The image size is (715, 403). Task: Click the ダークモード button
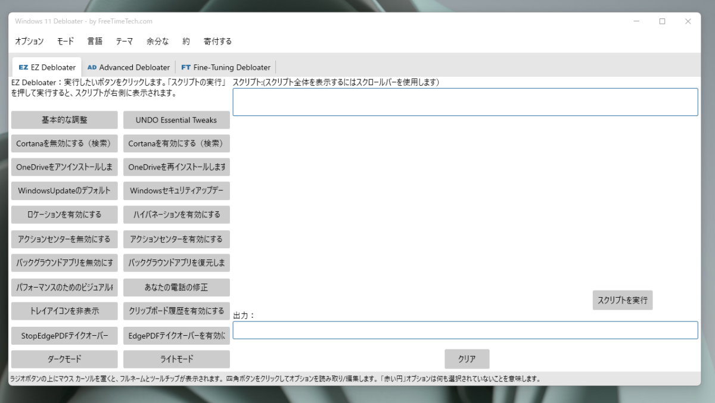[x=64, y=359]
